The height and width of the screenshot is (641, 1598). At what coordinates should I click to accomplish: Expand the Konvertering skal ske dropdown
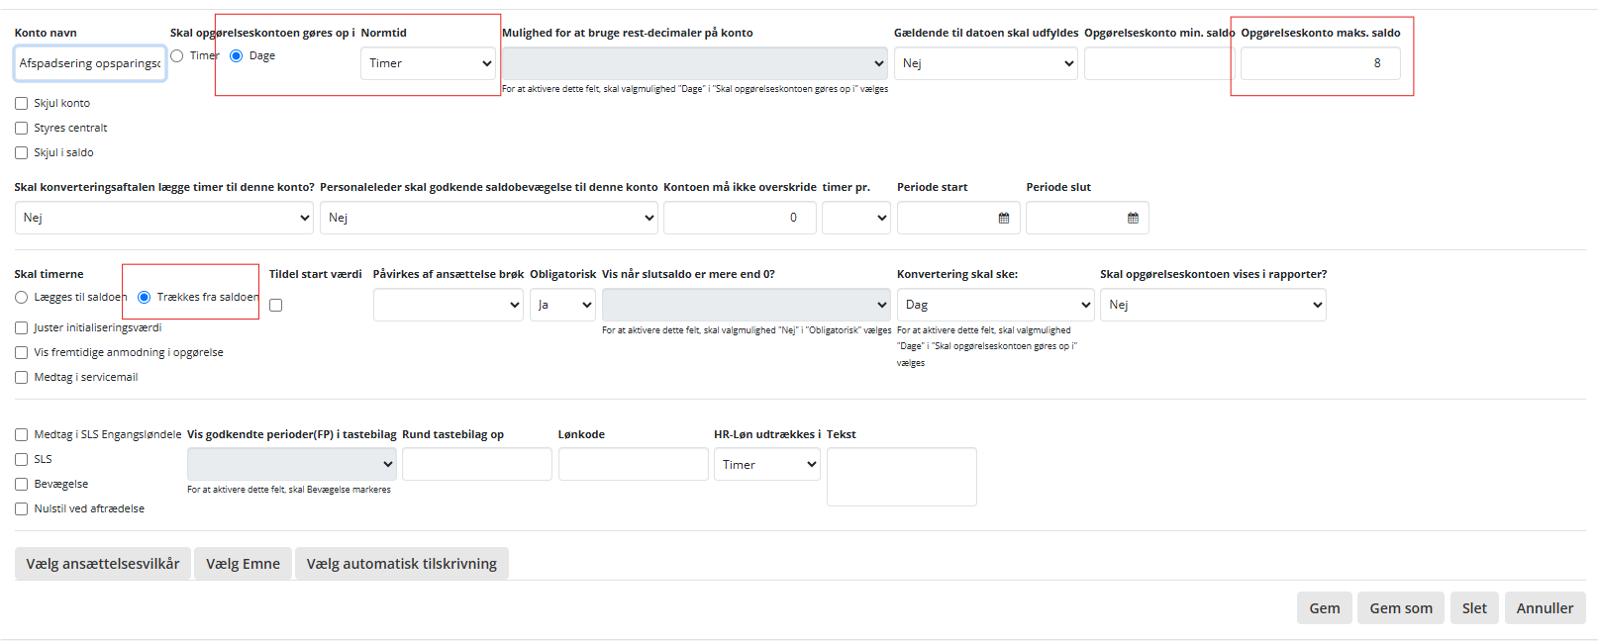pyautogui.click(x=995, y=305)
